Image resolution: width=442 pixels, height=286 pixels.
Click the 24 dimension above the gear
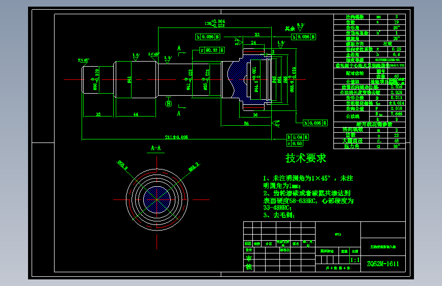253,43
